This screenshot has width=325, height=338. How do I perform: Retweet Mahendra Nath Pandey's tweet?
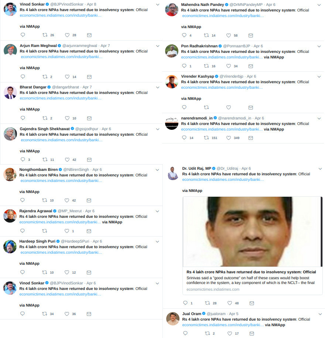[x=206, y=36]
